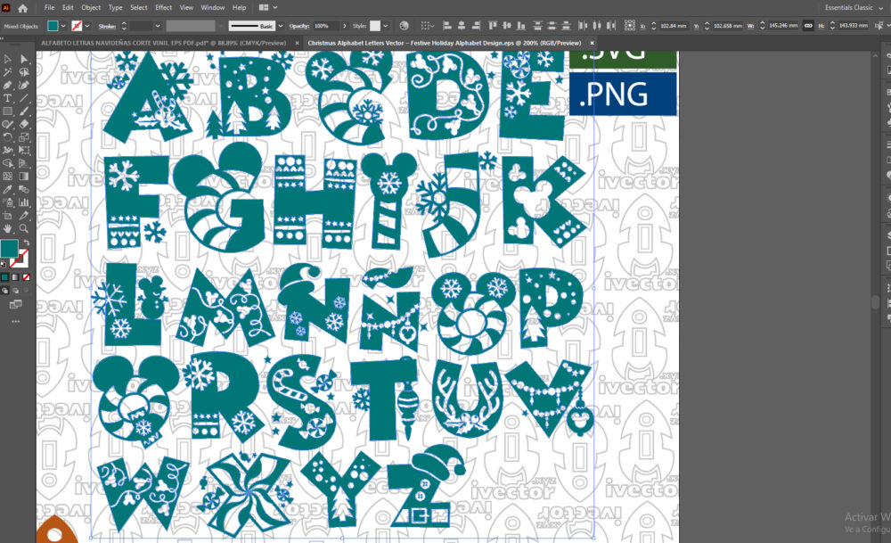Click Vertical Align Top icon
Viewport: 891px width, 543px height.
pos(492,26)
